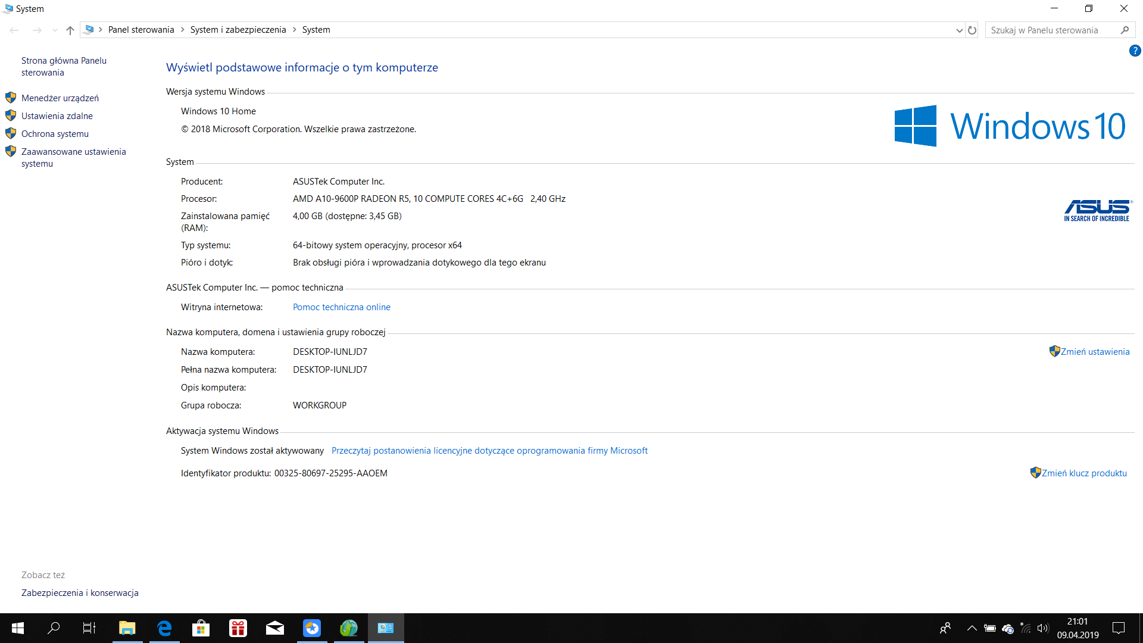Expand chevron before Panel sterowania breadcrumb
1143x643 pixels.
pyautogui.click(x=101, y=30)
